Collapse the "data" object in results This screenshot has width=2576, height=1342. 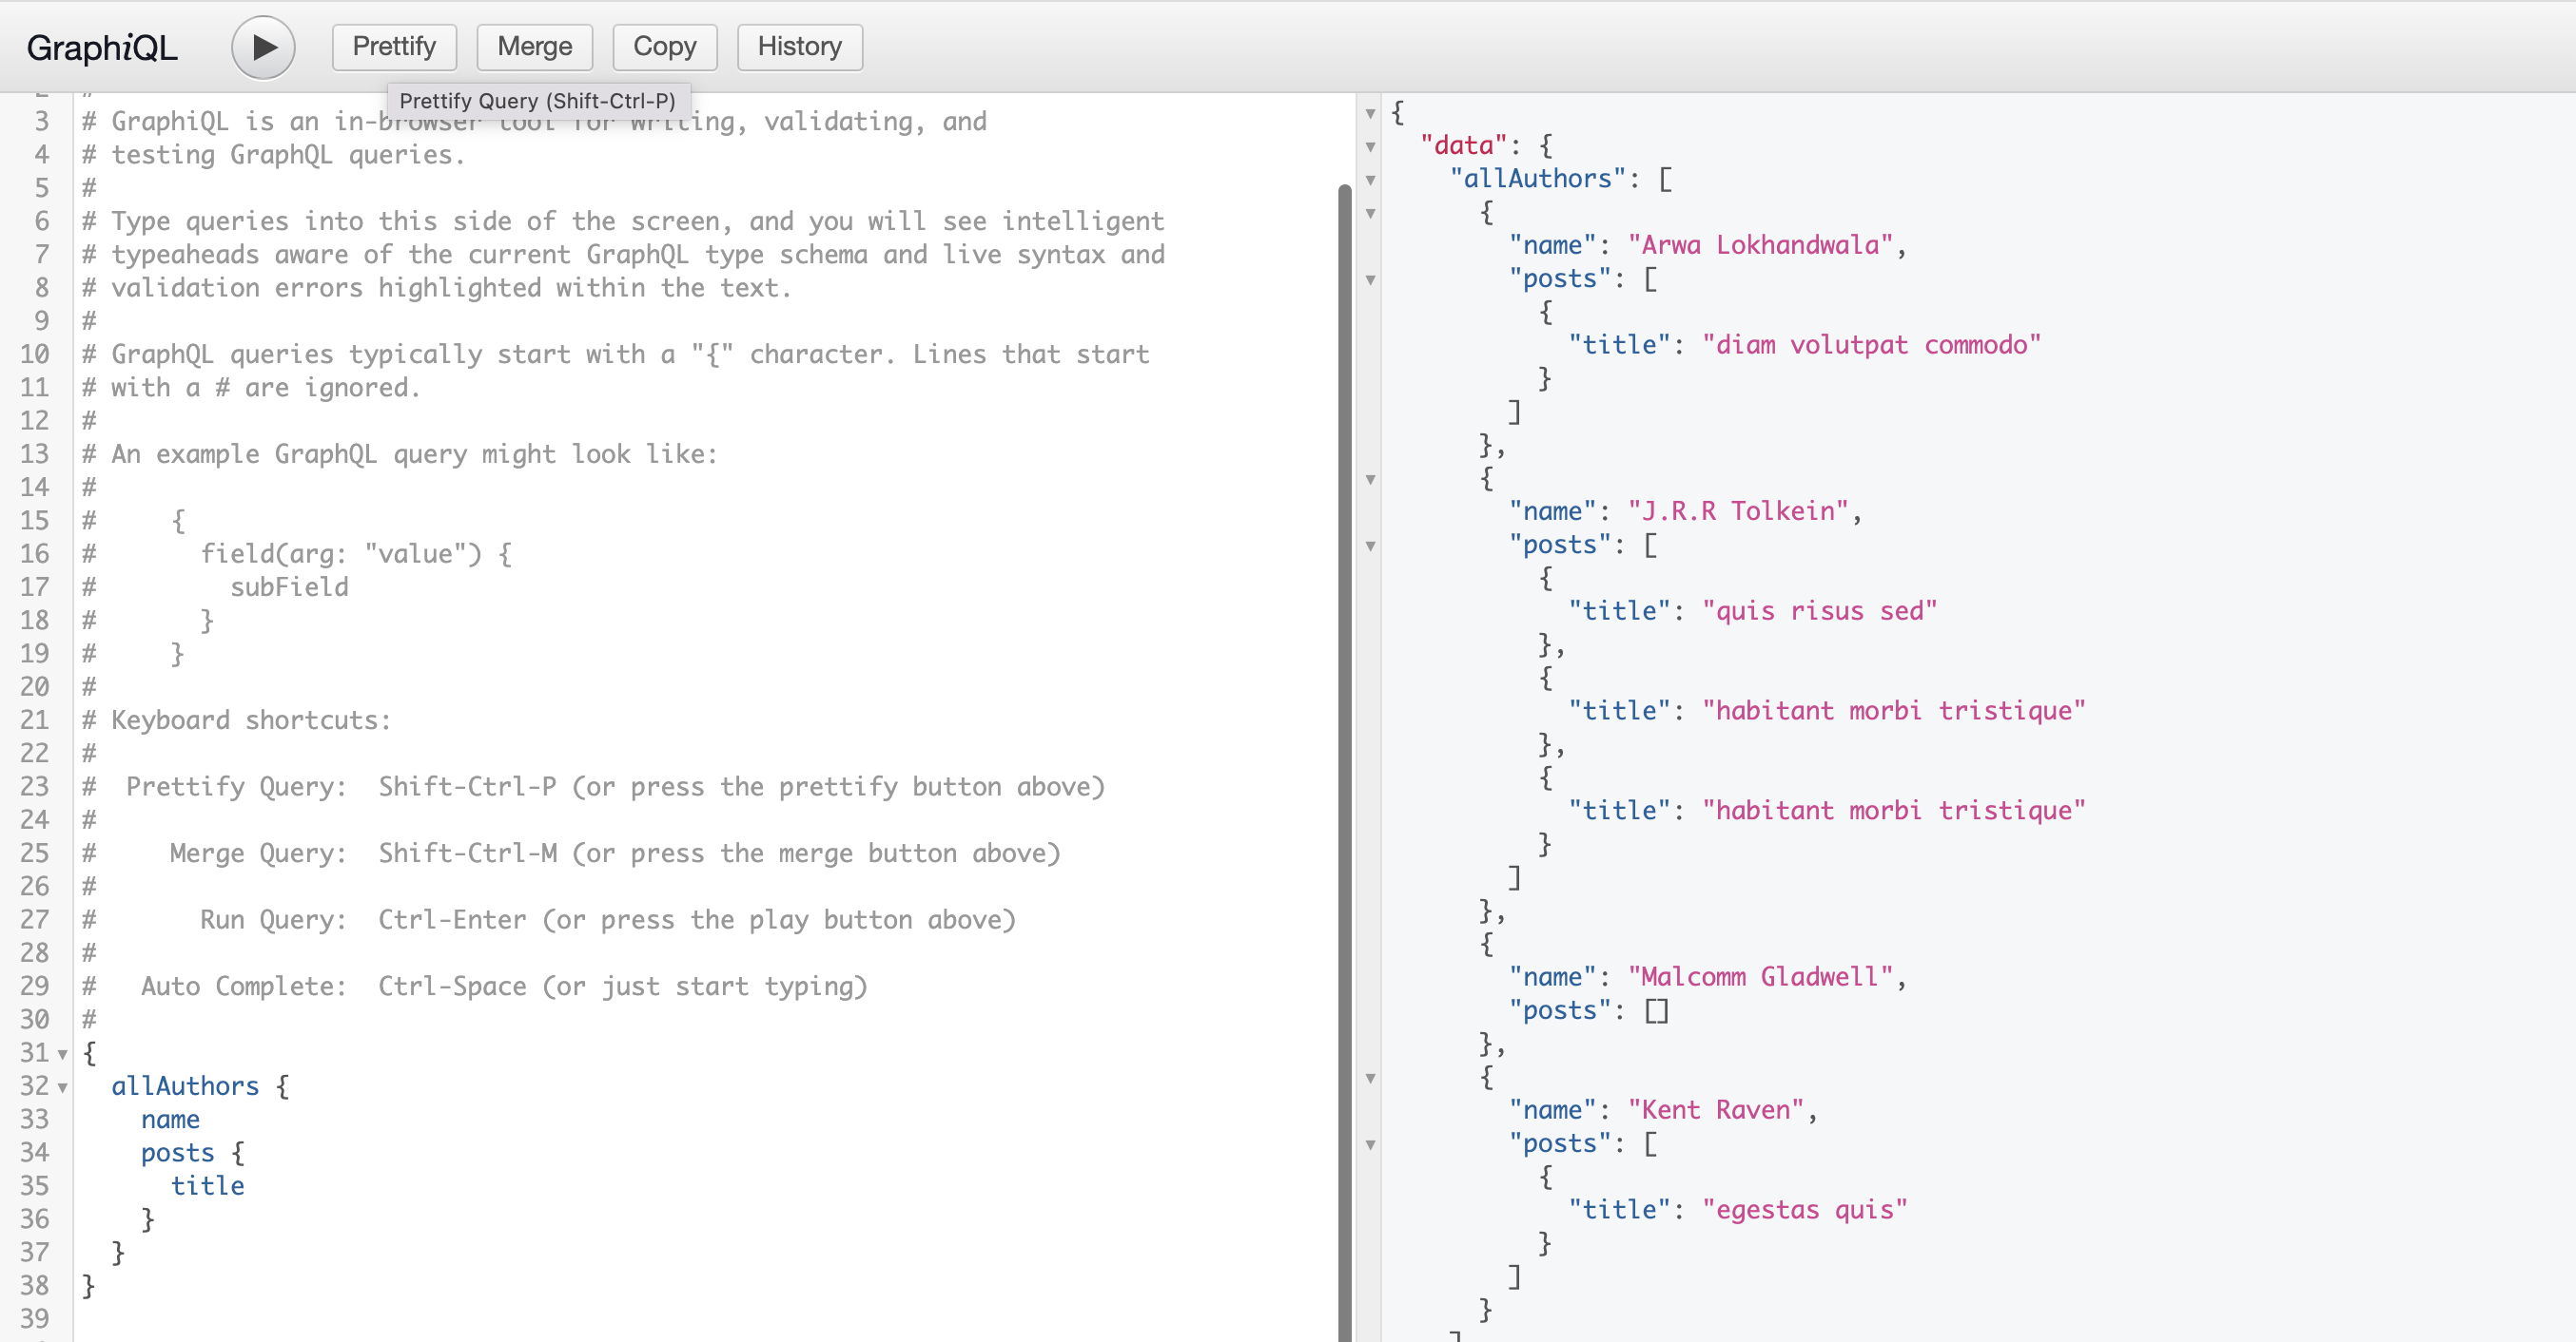(1371, 147)
